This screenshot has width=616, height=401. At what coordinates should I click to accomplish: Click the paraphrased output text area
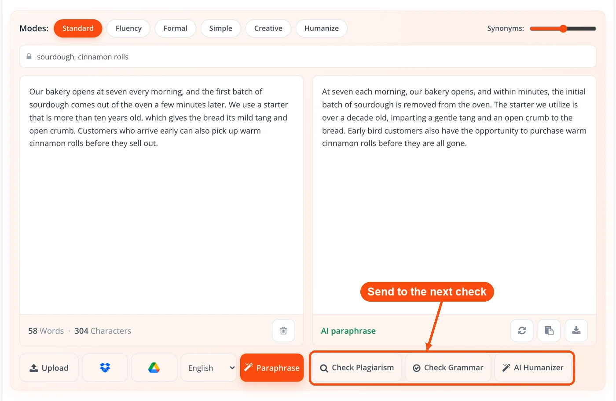tap(454, 195)
